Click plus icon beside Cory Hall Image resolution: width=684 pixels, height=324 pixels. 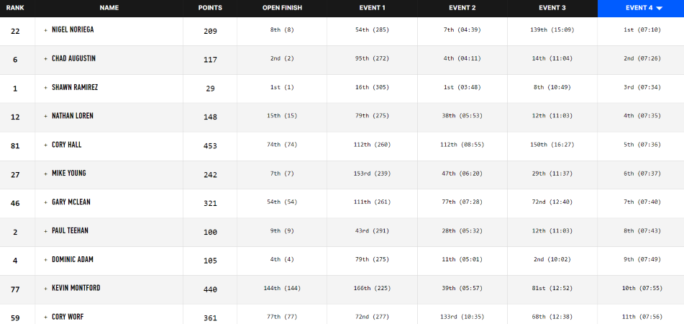click(46, 145)
